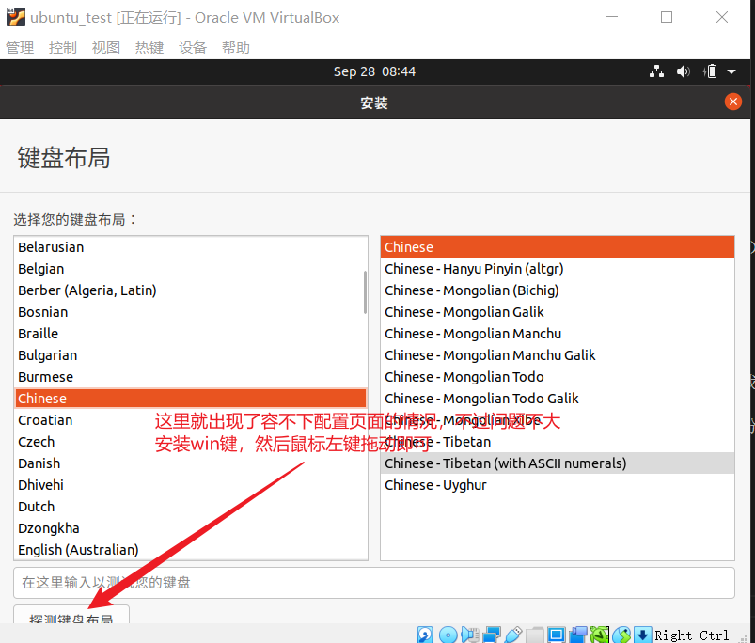Open the 帮助 menu
The height and width of the screenshot is (643, 755).
[236, 48]
